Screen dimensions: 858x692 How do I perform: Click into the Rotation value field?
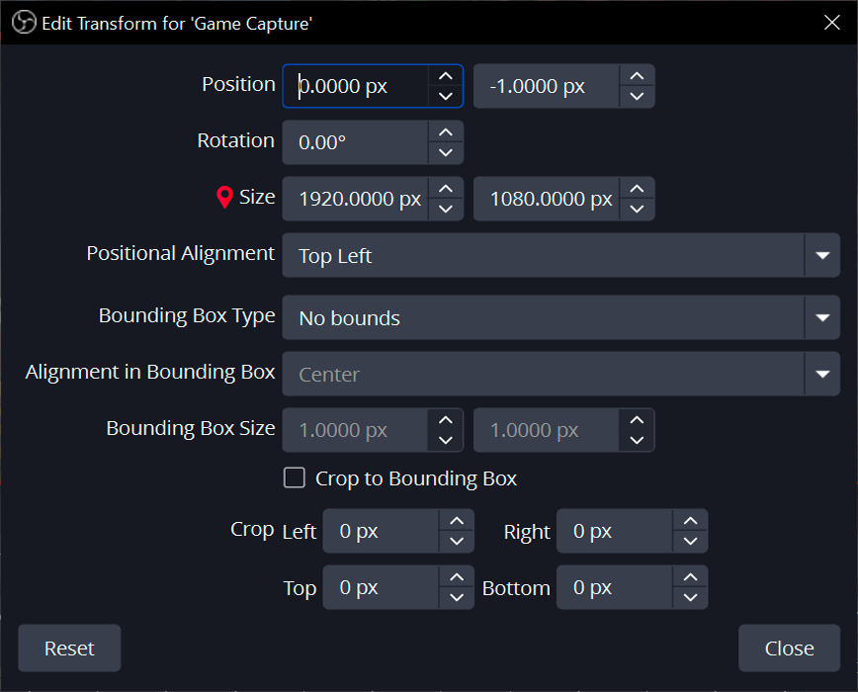[355, 143]
